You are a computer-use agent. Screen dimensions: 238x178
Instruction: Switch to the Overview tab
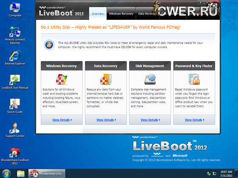(98, 14)
